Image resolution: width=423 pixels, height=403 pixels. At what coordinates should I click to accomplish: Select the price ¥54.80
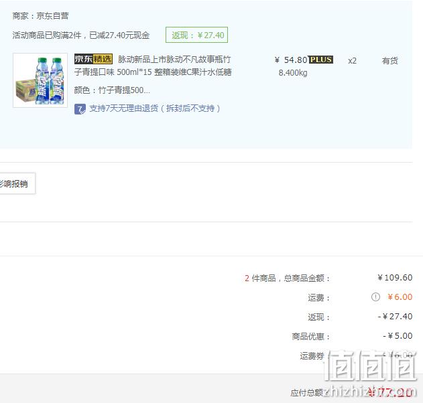[x=291, y=60]
